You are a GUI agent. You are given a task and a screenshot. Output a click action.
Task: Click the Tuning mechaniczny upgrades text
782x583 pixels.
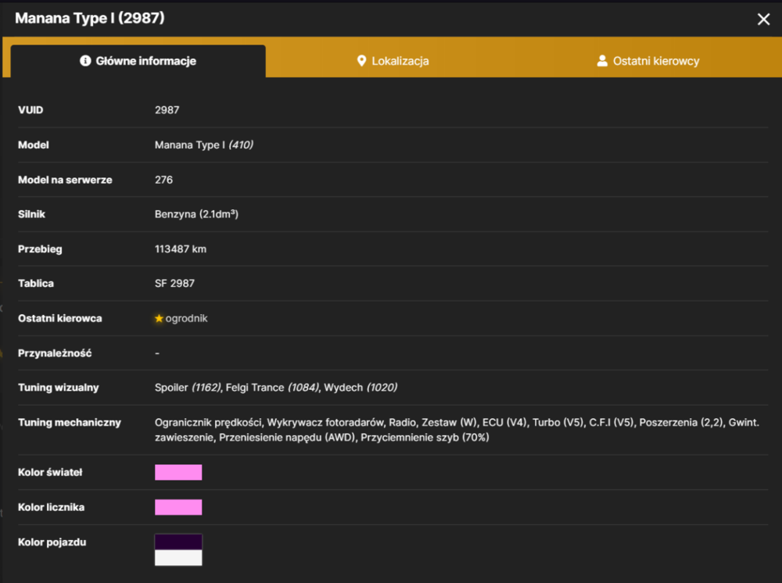[457, 430]
